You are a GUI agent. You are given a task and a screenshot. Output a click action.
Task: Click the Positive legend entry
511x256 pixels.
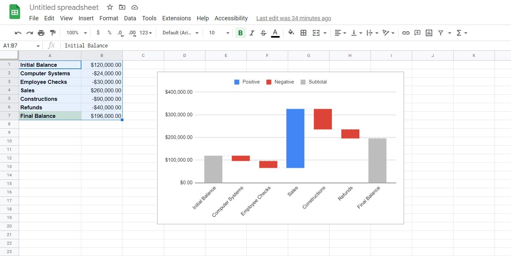click(x=247, y=82)
